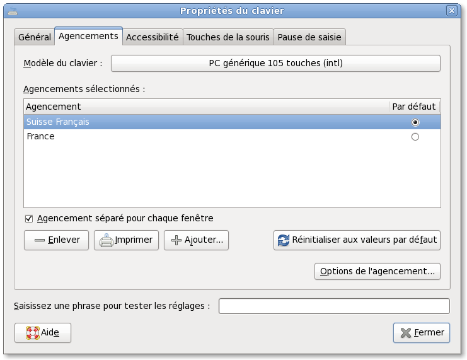The image size is (467, 360).
Task: Open the Pause de saisie tab
Action: pos(309,37)
